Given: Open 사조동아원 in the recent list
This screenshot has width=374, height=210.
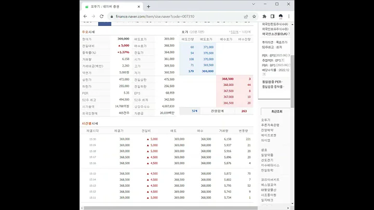Looking at the screenshot, I should pos(269,195).
